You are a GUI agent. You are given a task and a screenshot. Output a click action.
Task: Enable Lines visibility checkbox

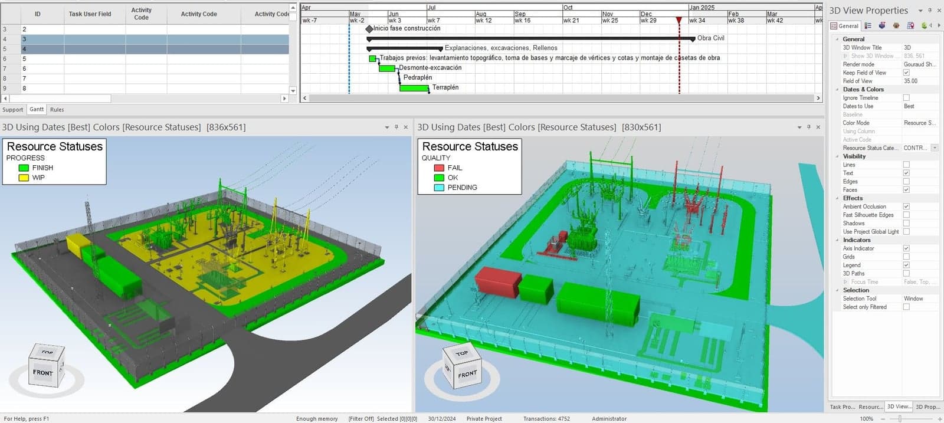(906, 165)
